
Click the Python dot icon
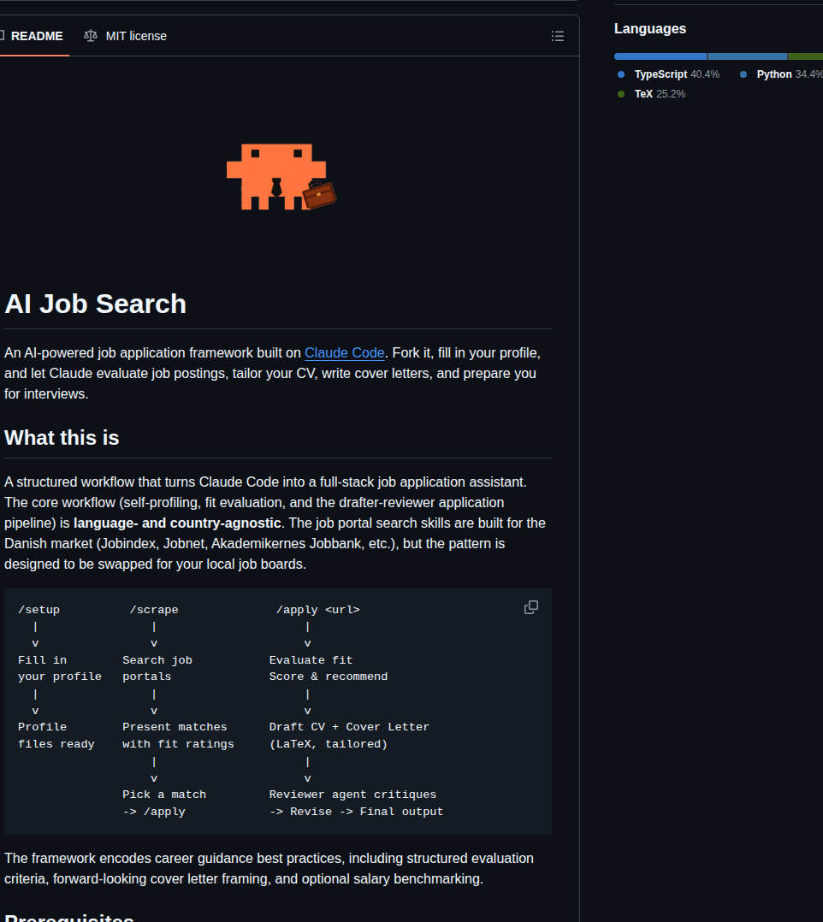(743, 74)
